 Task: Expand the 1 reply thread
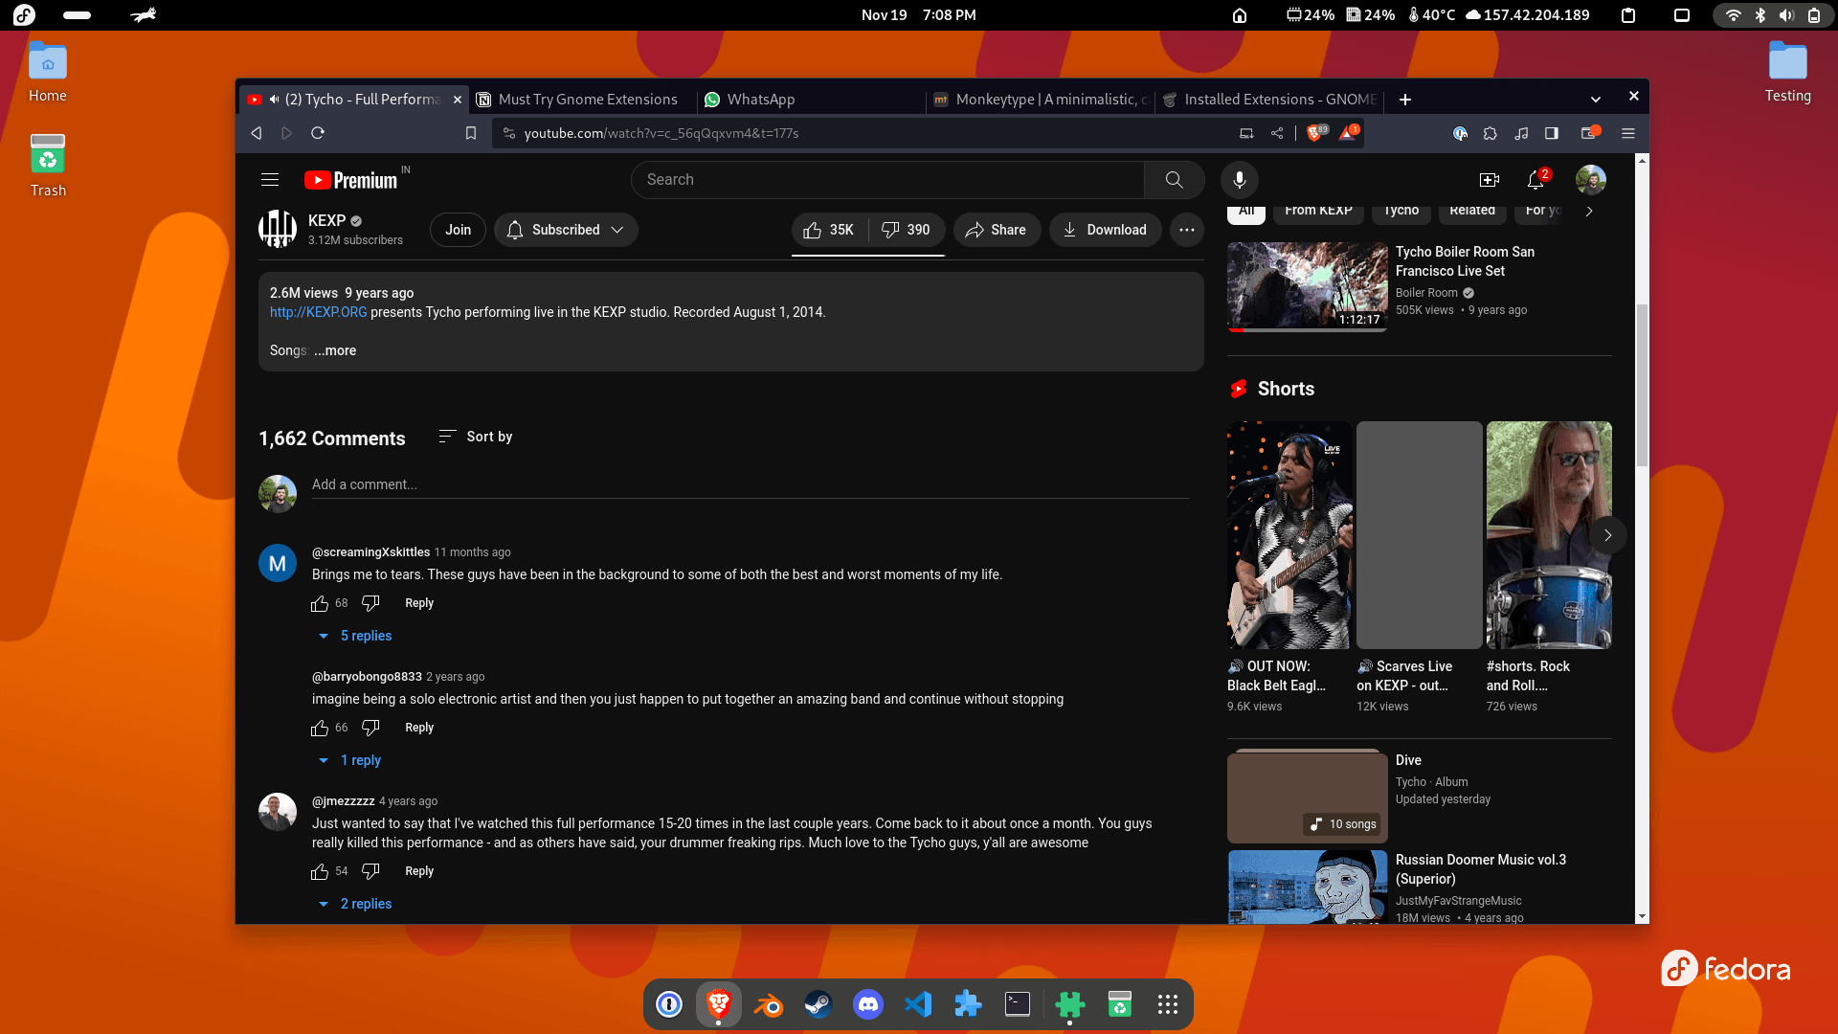[x=349, y=760]
